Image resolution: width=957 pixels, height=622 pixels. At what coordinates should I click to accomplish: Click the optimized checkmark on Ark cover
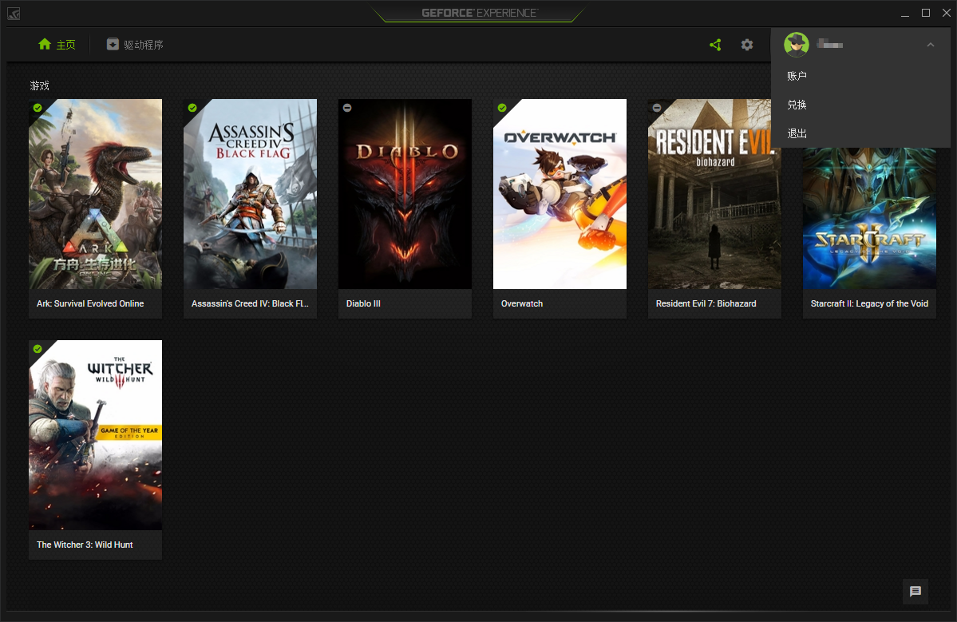pyautogui.click(x=38, y=108)
